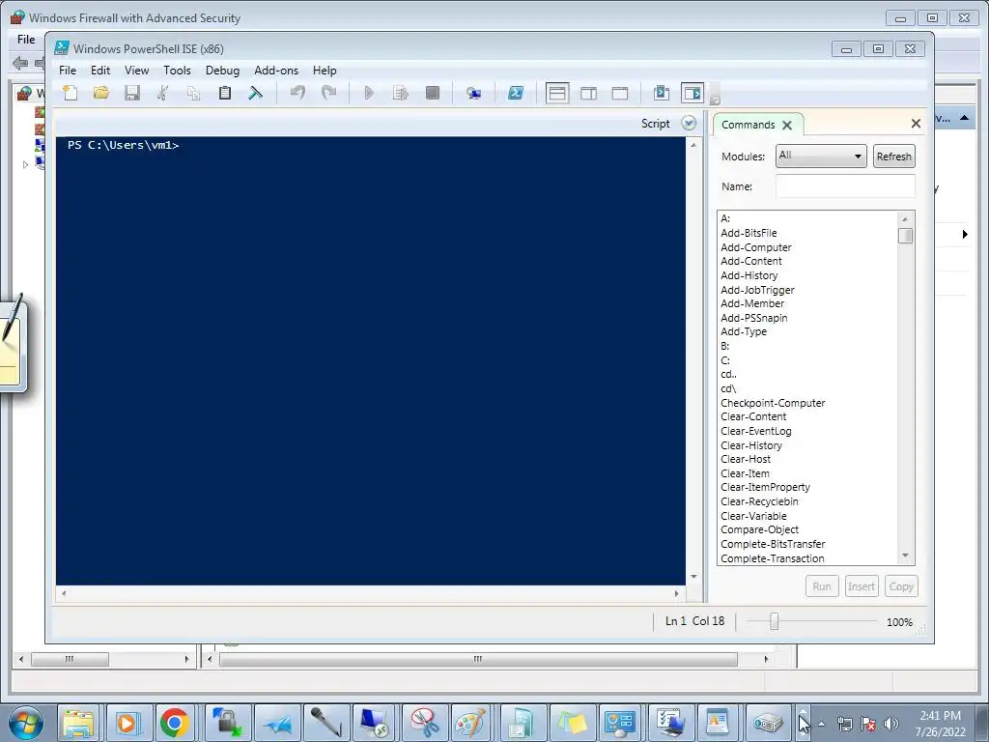Open the Modules dropdown set to All
This screenshot has height=742, width=989.
pos(821,156)
